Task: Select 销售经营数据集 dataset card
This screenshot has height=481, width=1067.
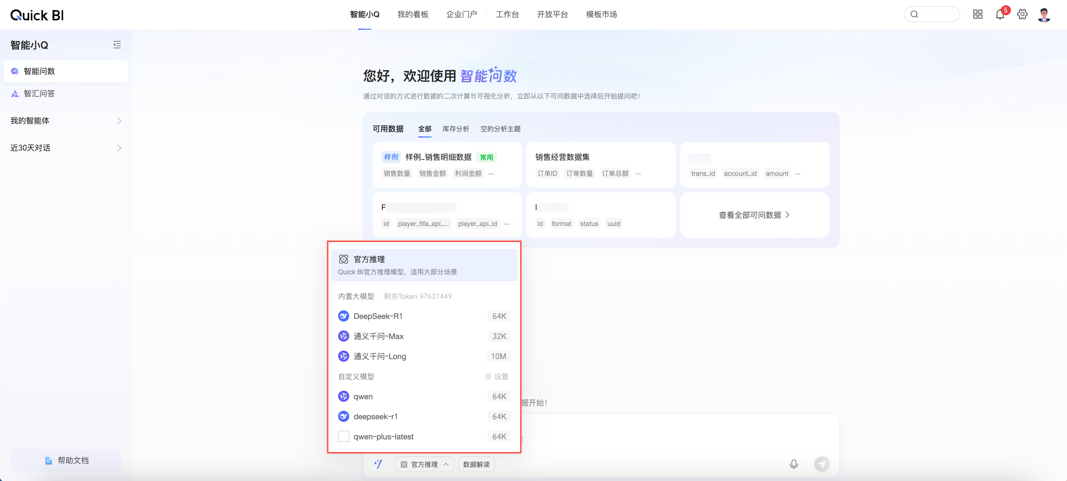Action: coord(601,165)
